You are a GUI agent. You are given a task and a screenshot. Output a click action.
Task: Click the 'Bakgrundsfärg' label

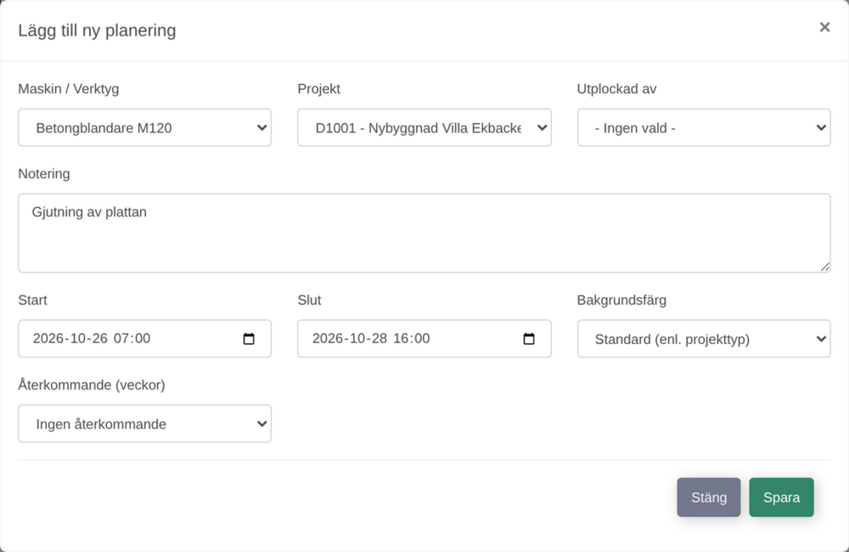pos(621,300)
